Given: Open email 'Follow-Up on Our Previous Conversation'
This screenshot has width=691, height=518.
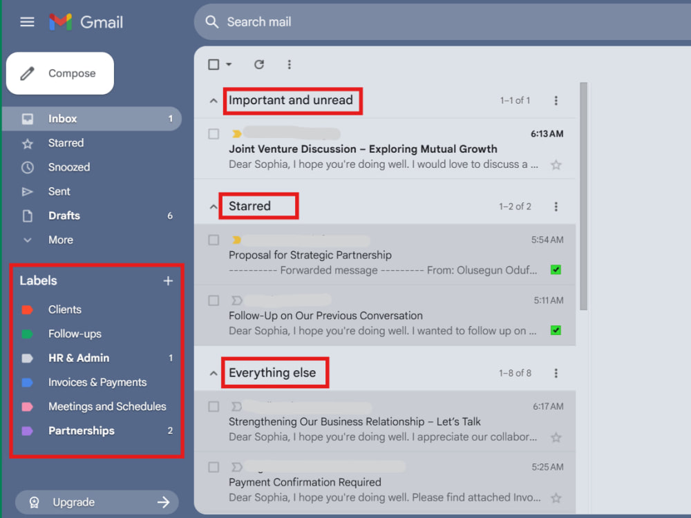Looking at the screenshot, I should [x=385, y=316].
